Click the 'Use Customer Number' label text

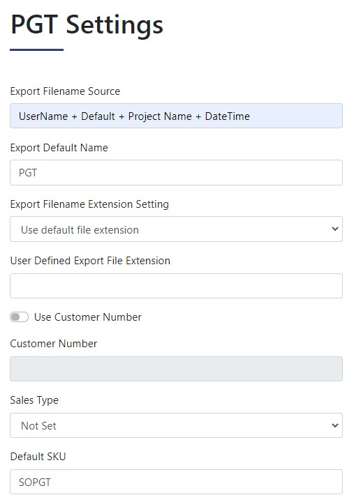point(87,317)
